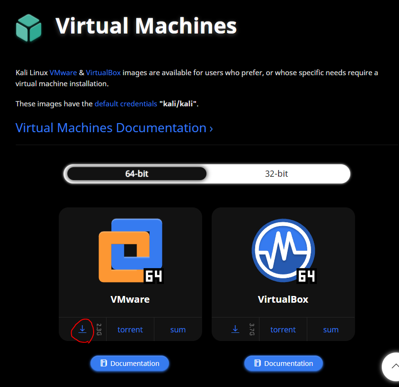The height and width of the screenshot is (387, 399).
Task: Click the VMware direct download arrow icon
Action: click(x=82, y=329)
